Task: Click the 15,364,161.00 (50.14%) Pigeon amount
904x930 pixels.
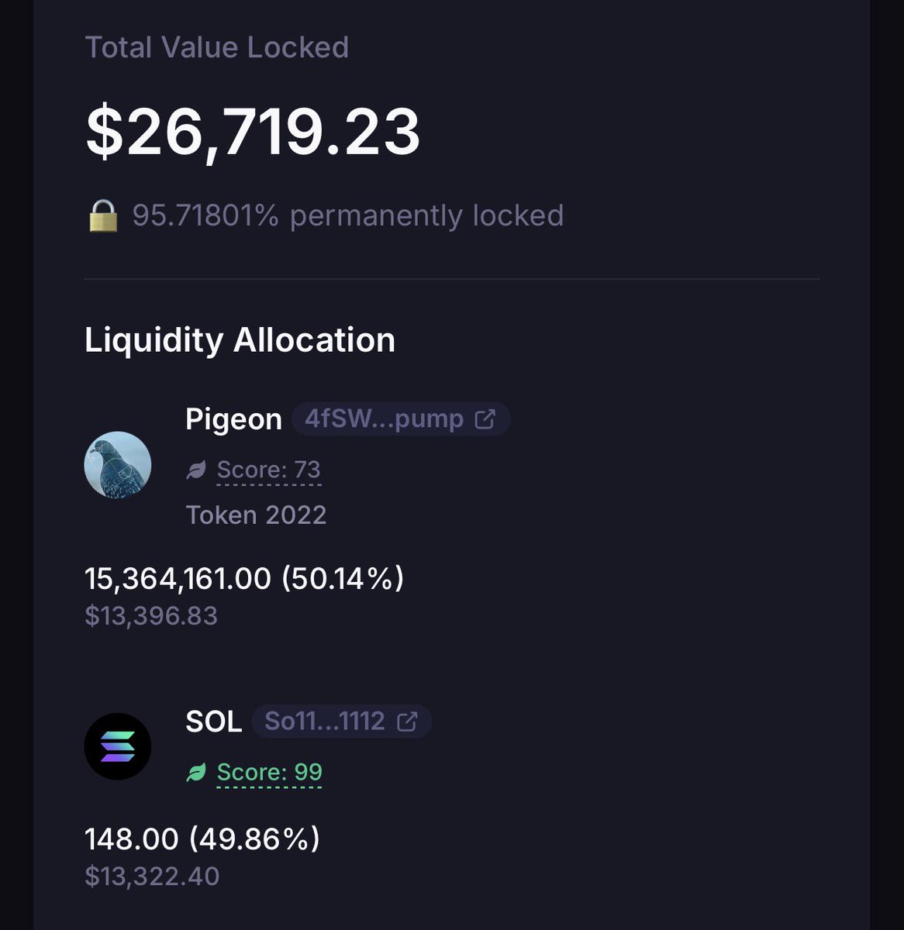Action: click(244, 578)
